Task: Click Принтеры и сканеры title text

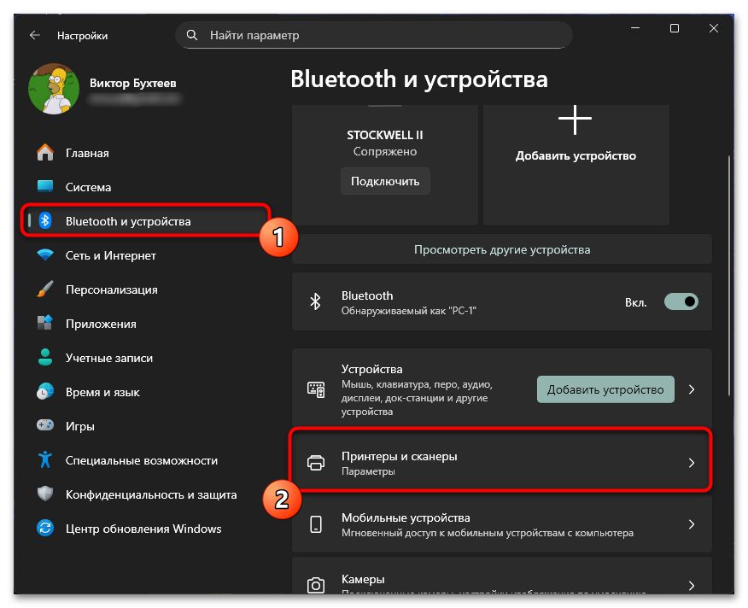Action: (400, 456)
